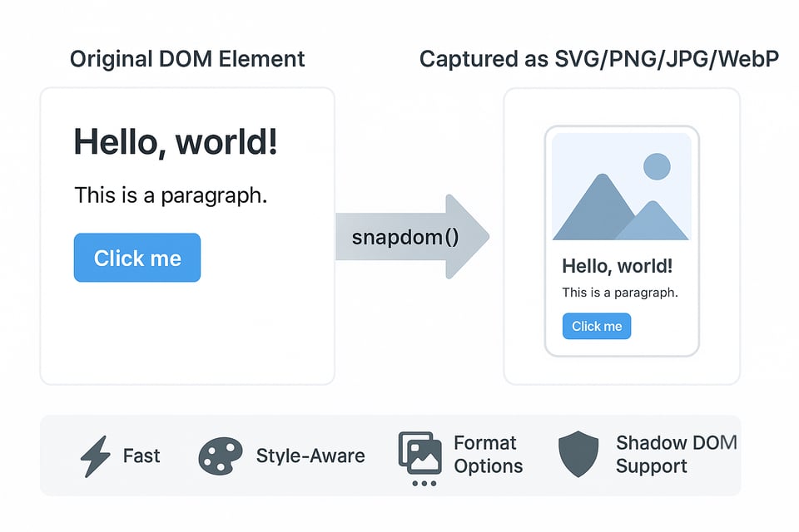Viewport: 799px width, 532px height.
Task: Click the large This is a paragraph text
Action: coord(171,195)
